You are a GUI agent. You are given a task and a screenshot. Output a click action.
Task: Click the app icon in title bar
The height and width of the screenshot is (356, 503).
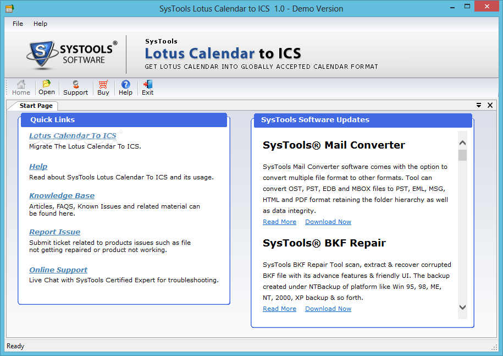pos(9,8)
